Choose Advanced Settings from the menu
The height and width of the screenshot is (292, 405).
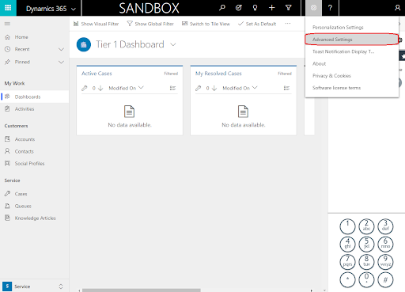(x=352, y=40)
